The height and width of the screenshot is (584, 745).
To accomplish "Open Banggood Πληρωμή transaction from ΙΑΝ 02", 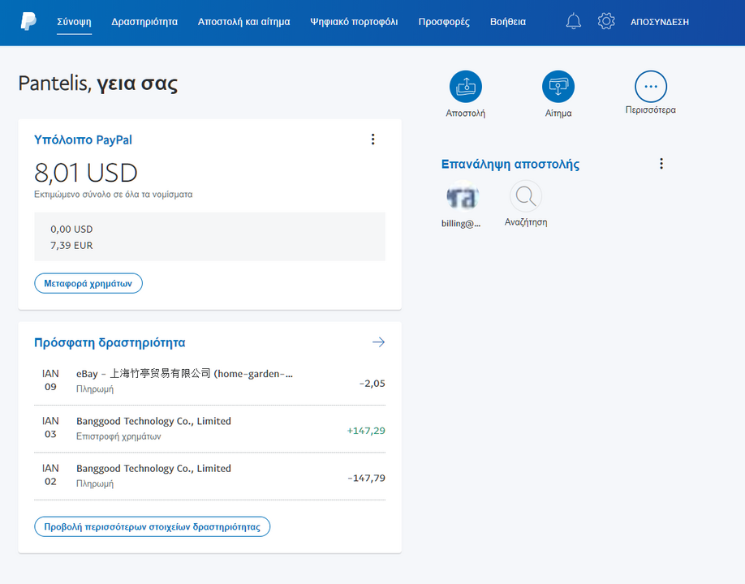I will tap(209, 476).
